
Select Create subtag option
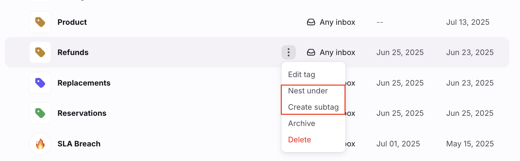point(313,107)
